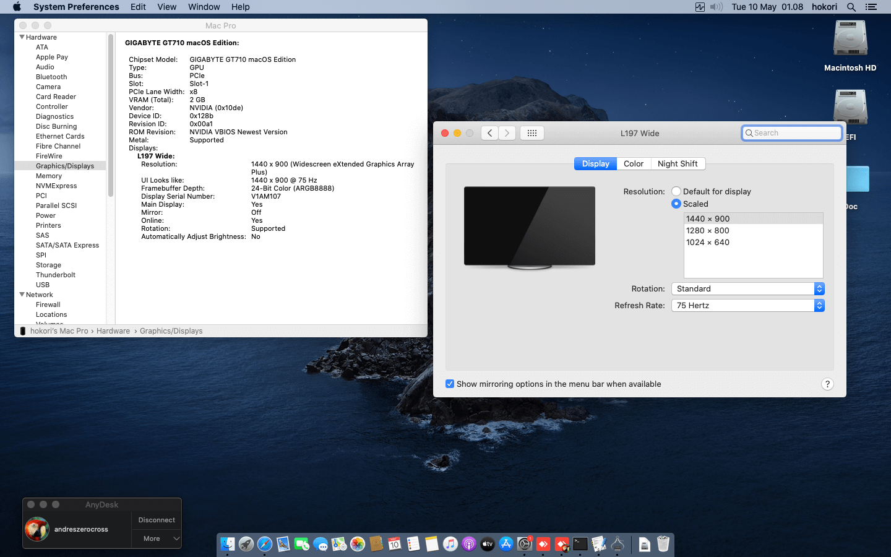Open the Window menu in menu bar
The height and width of the screenshot is (557, 891).
click(204, 7)
